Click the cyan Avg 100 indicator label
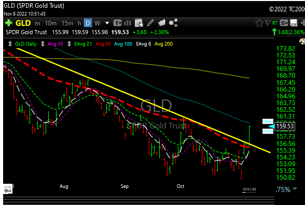305x205 pixels. coord(123,44)
